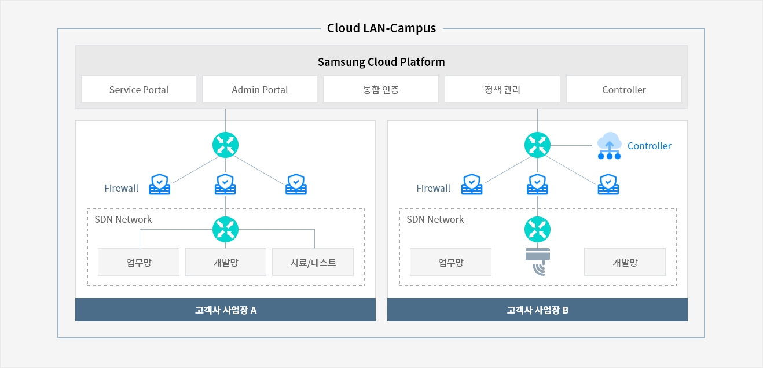Open the Admin Portal box
This screenshot has width=763, height=368.
[x=260, y=89]
